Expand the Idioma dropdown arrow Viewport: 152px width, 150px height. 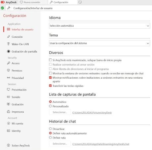point(148,26)
